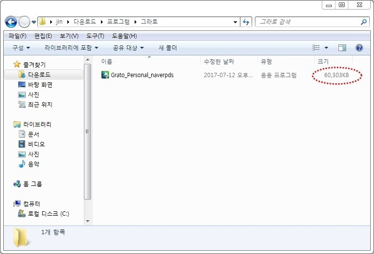This screenshot has height=254, width=374.
Task: Click the folder icon in address bar
Action: [42, 22]
